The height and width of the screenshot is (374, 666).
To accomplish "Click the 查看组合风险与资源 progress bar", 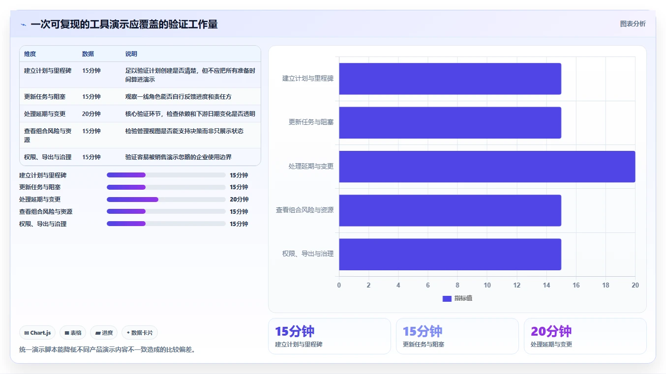I will (x=166, y=211).
